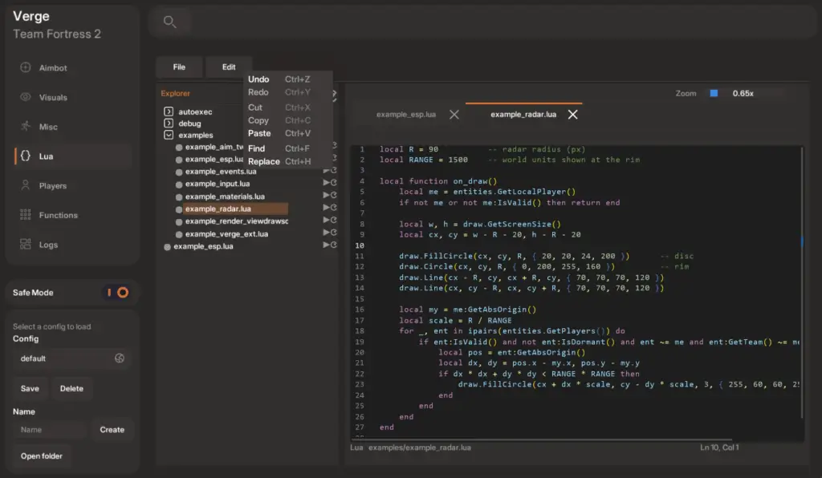Reload example_radar.lua script
The width and height of the screenshot is (822, 478).
click(x=333, y=208)
